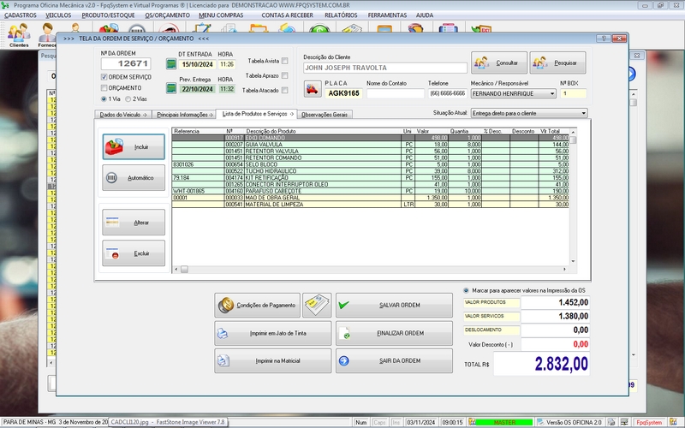
Task: Click the red car Placa icon
Action: (313, 88)
